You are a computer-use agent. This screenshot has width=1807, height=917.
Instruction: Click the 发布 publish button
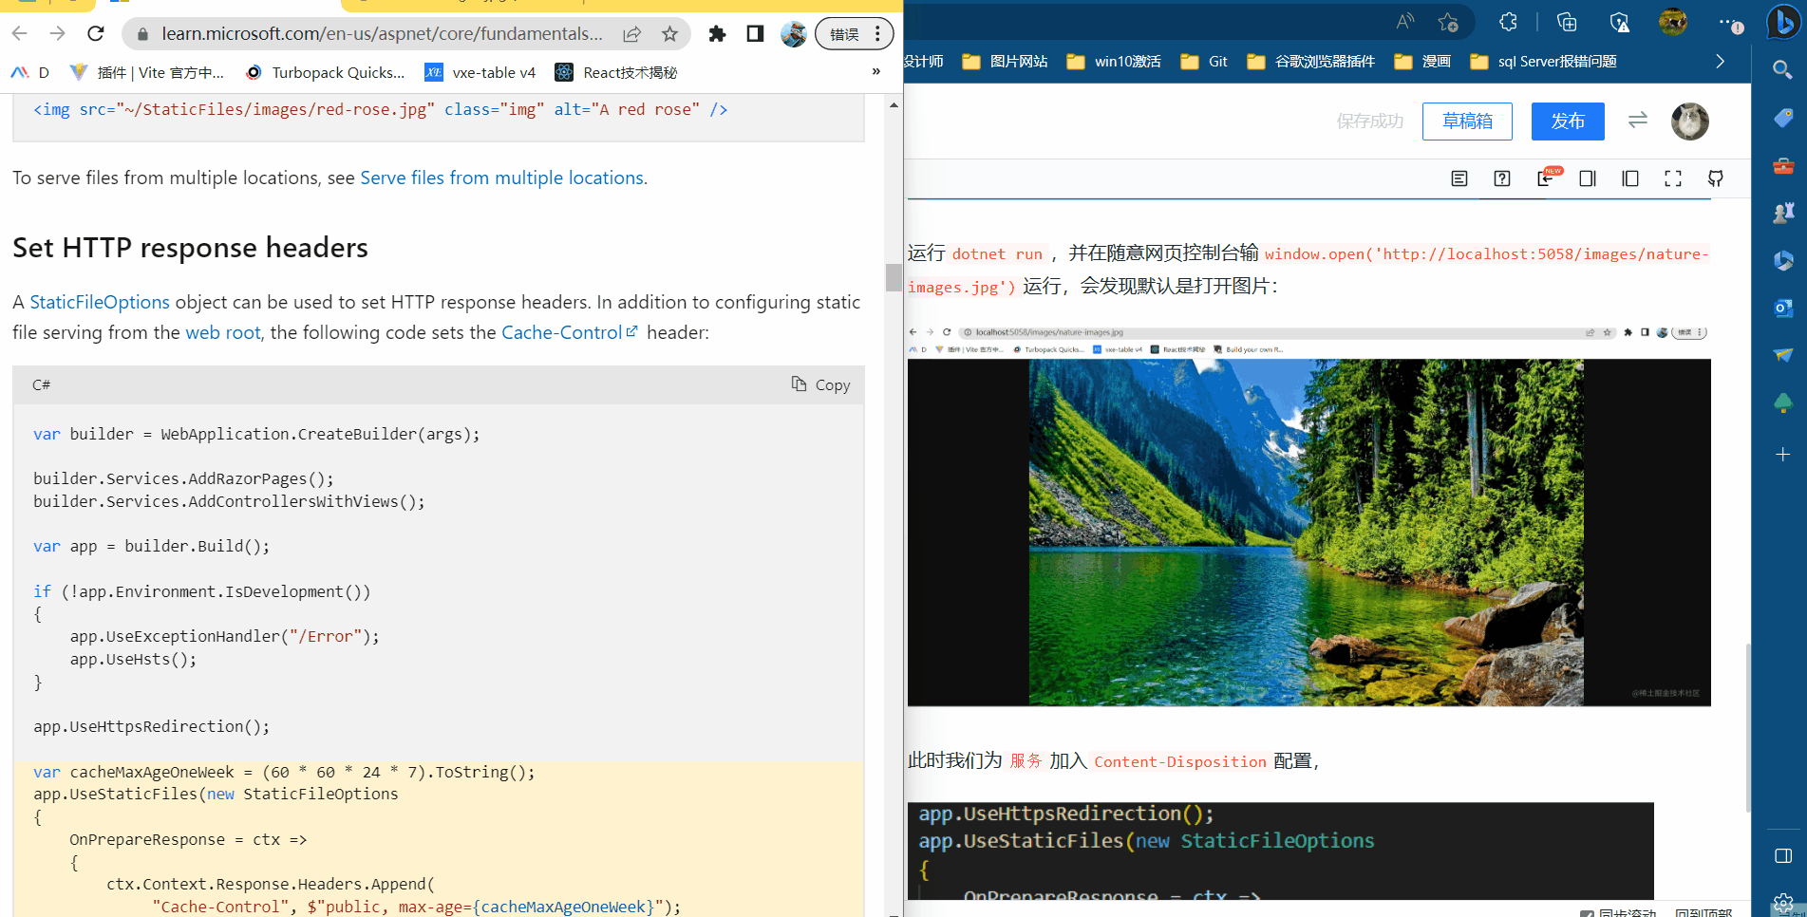1568,122
